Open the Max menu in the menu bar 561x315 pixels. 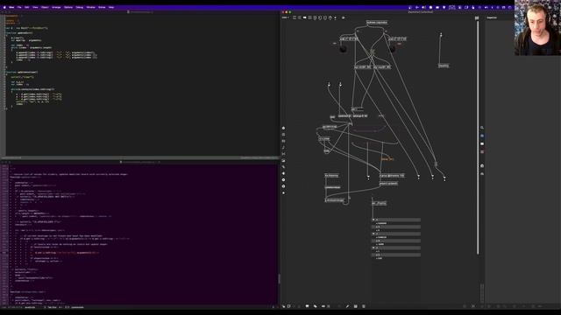point(11,7)
